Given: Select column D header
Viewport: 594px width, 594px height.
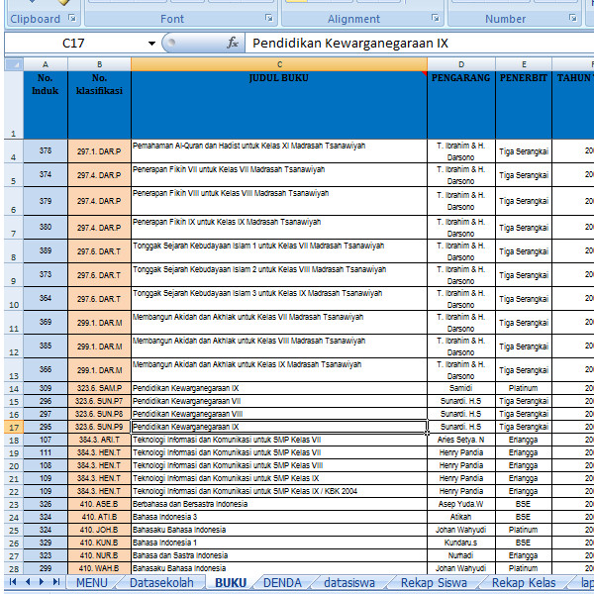Looking at the screenshot, I should coord(461,64).
